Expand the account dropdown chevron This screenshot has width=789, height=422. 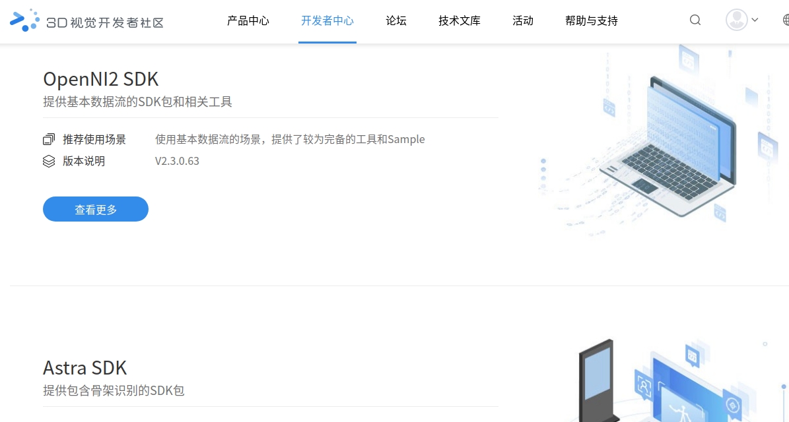click(755, 20)
